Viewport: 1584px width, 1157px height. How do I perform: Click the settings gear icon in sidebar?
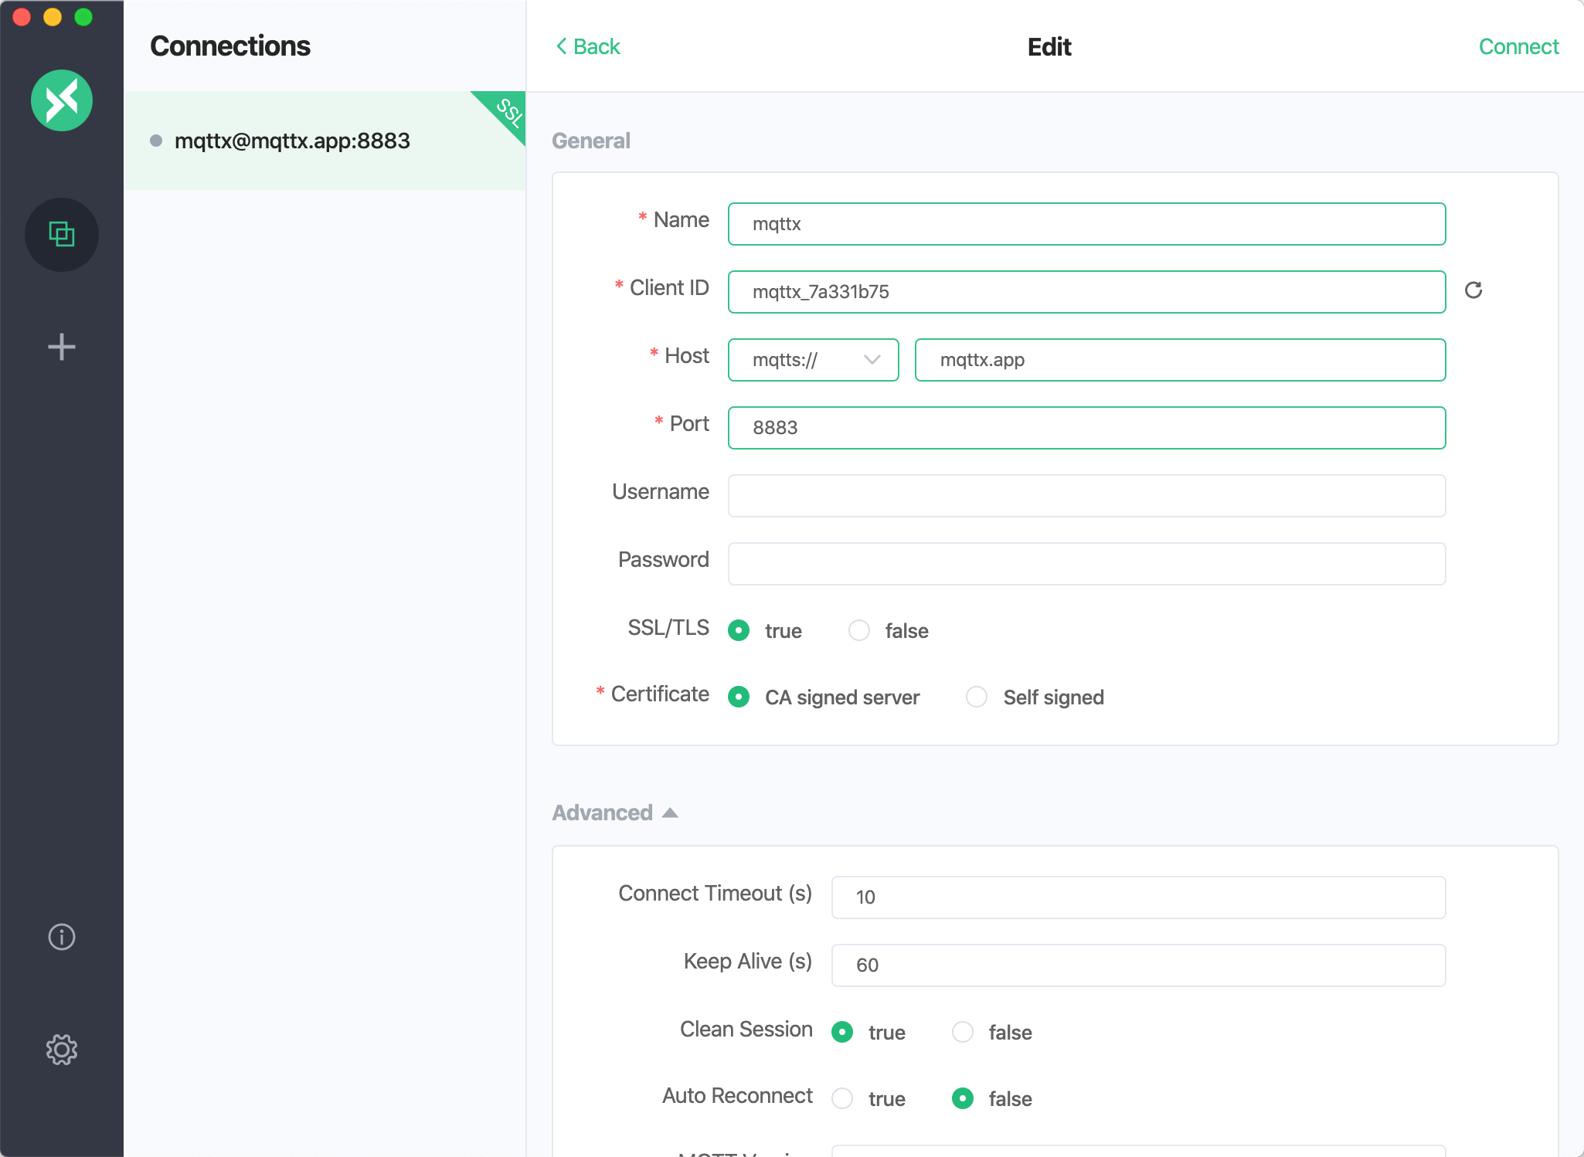(62, 1050)
